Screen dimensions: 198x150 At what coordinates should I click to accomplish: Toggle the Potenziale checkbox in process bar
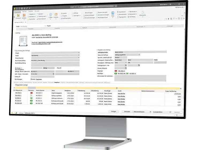point(27,29)
